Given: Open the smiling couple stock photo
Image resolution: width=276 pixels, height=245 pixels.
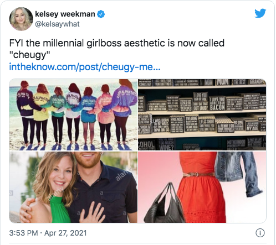Looking at the screenshot, I should pyautogui.click(x=73, y=187).
